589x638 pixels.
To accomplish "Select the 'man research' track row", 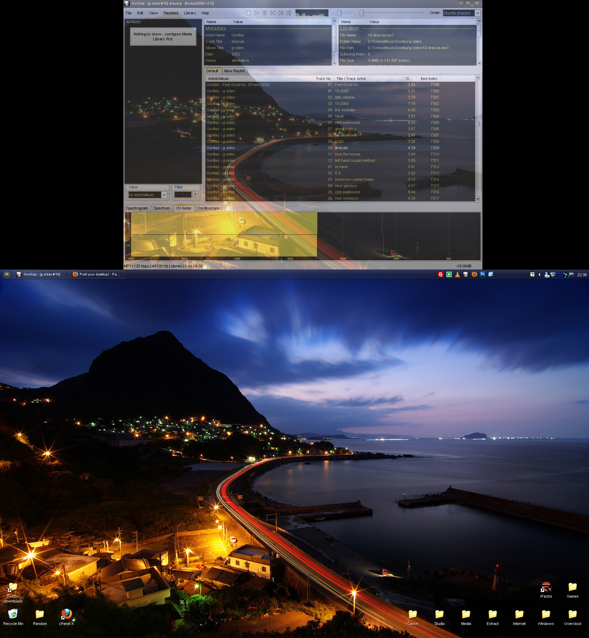I will pyautogui.click(x=340, y=198).
